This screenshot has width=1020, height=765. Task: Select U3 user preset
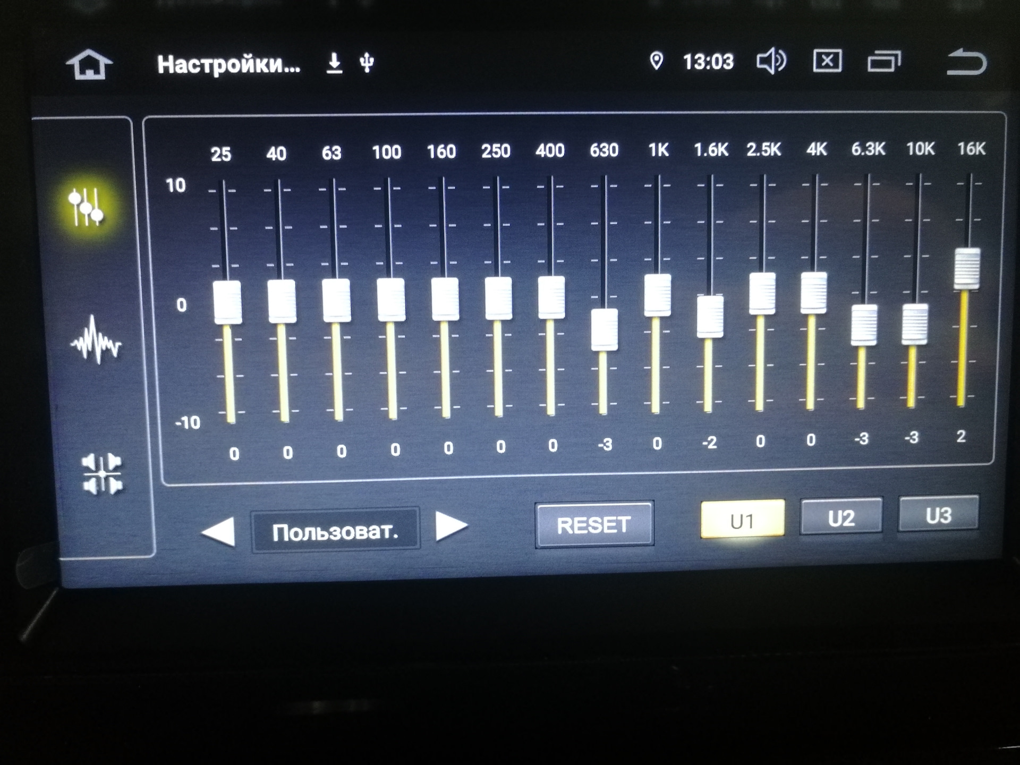coord(938,515)
